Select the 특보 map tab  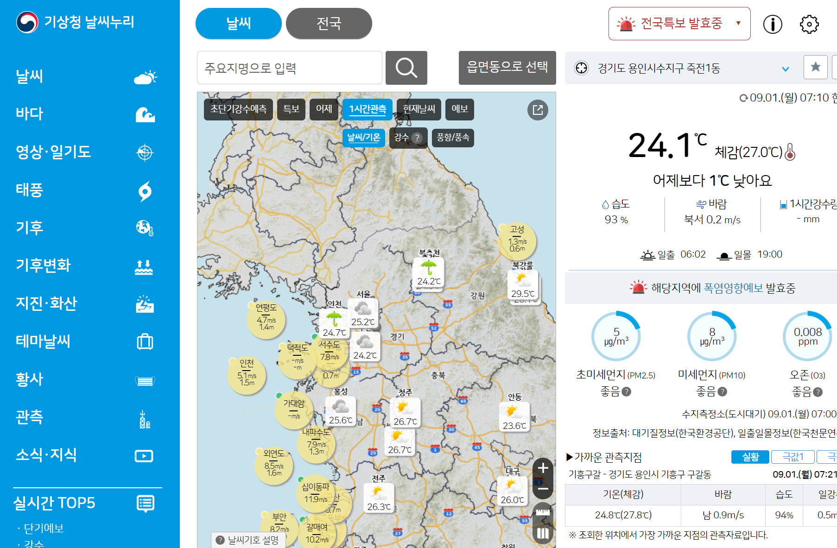[292, 109]
